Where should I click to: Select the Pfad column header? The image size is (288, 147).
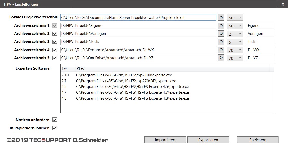[172, 68]
